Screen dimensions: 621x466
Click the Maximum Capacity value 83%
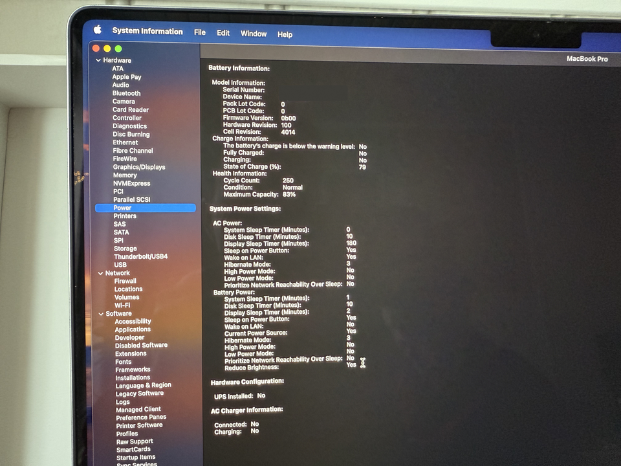pyautogui.click(x=289, y=194)
